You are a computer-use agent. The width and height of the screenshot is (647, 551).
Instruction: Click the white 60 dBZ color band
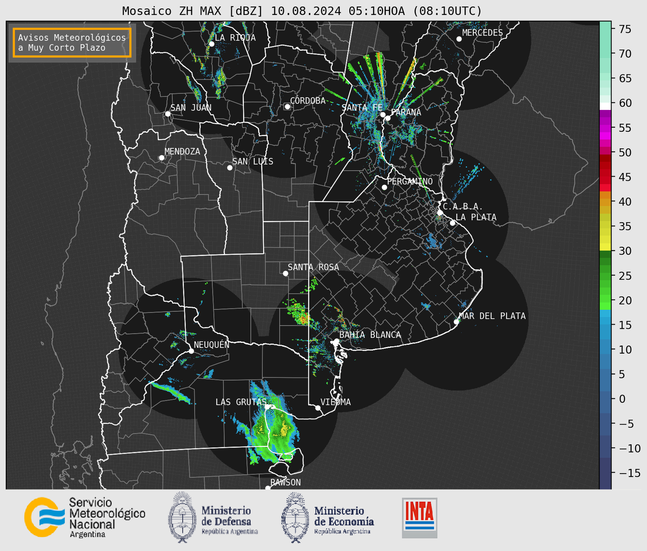click(605, 106)
